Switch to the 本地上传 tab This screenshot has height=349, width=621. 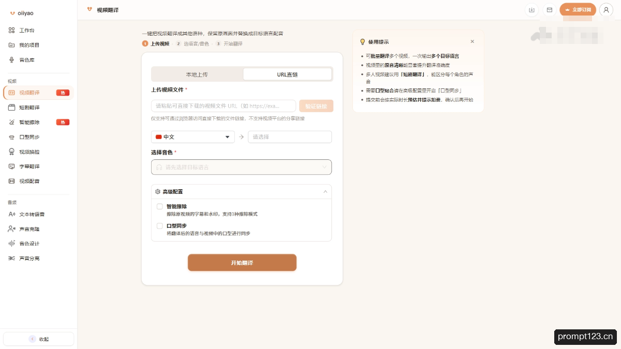pos(197,74)
